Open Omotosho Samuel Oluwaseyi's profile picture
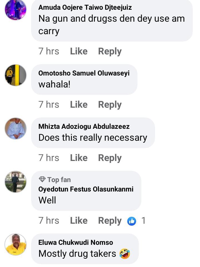This screenshot has width=200, height=267. 16,75
